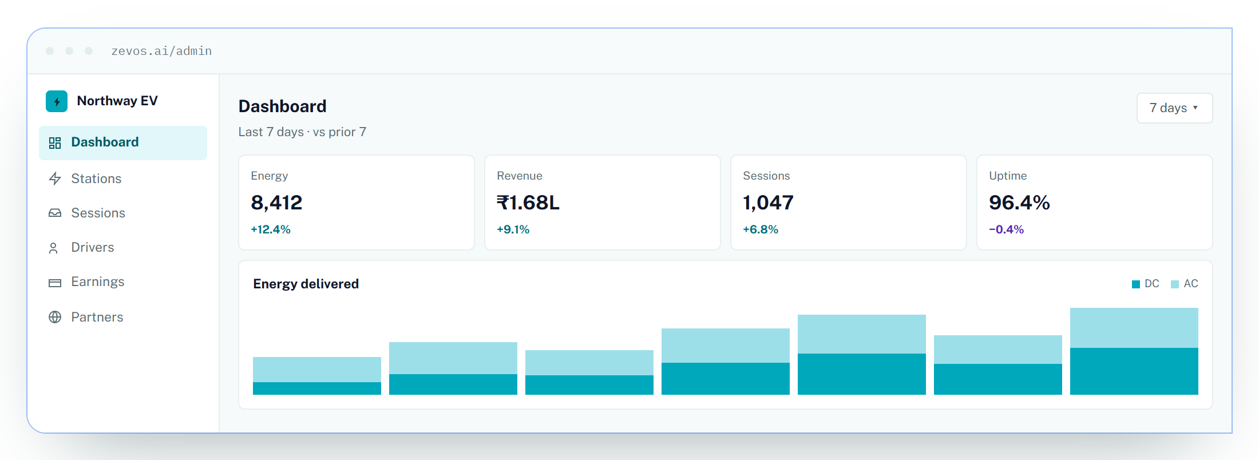The width and height of the screenshot is (1259, 460).
Task: Click the Sessions inbox icon
Action: tap(55, 213)
